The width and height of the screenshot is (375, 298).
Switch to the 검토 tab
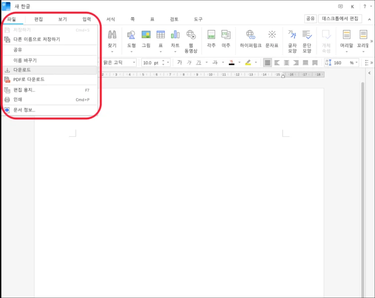174,19
